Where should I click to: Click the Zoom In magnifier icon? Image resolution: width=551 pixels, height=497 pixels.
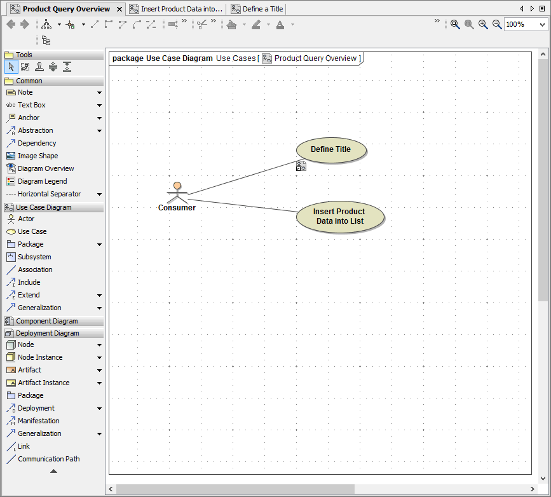[x=483, y=24]
